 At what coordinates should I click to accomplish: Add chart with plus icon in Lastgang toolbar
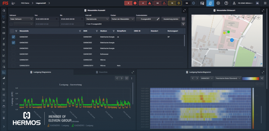[x=127, y=78]
